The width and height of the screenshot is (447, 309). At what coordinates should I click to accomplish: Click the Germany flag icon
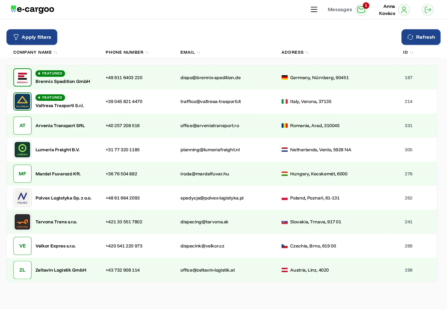point(284,78)
